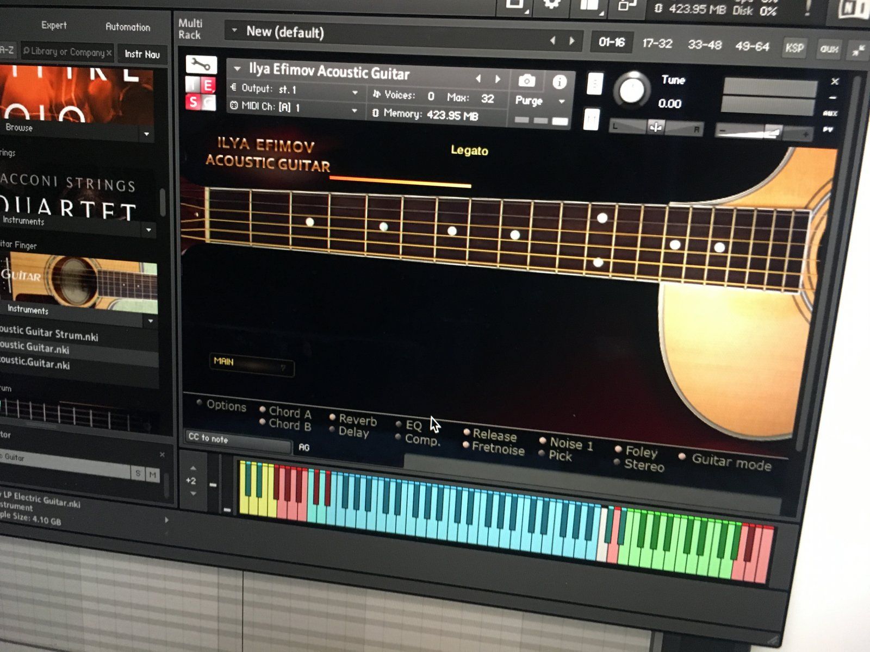Screen dimensions: 870x652
Task: Shift keyboard octave up with the arrow
Action: pos(193,467)
